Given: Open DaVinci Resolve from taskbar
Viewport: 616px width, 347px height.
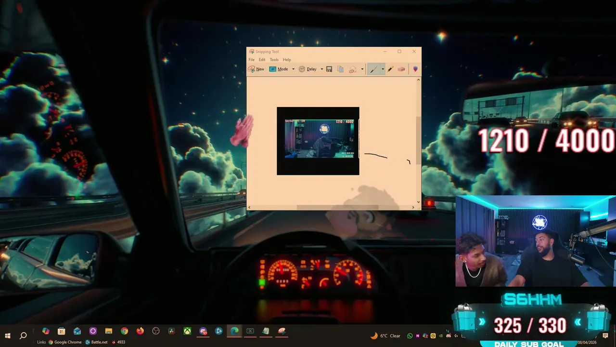Looking at the screenshot, I should pyautogui.click(x=171, y=331).
